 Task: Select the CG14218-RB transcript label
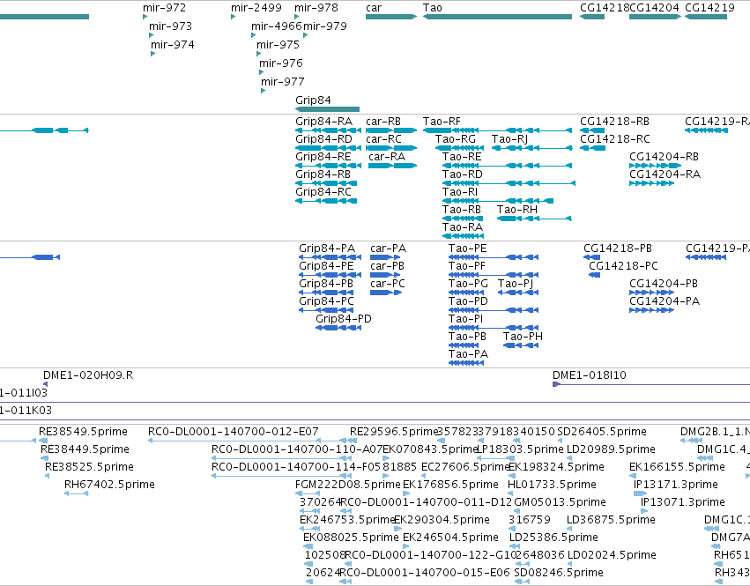tap(614, 122)
